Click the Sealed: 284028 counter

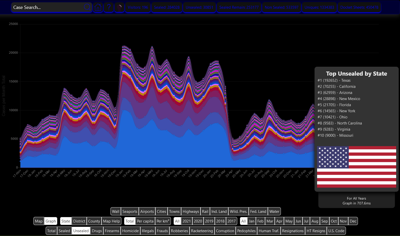click(x=167, y=7)
